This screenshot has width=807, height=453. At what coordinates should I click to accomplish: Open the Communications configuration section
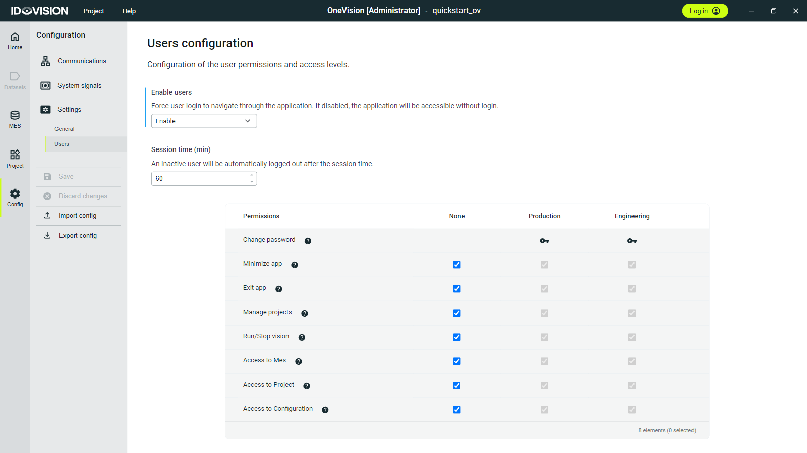(x=81, y=61)
